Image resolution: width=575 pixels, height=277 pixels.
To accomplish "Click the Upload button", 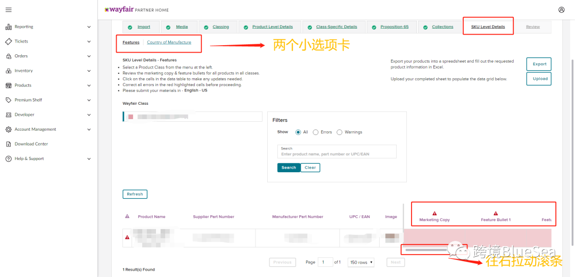I will coord(539,79).
